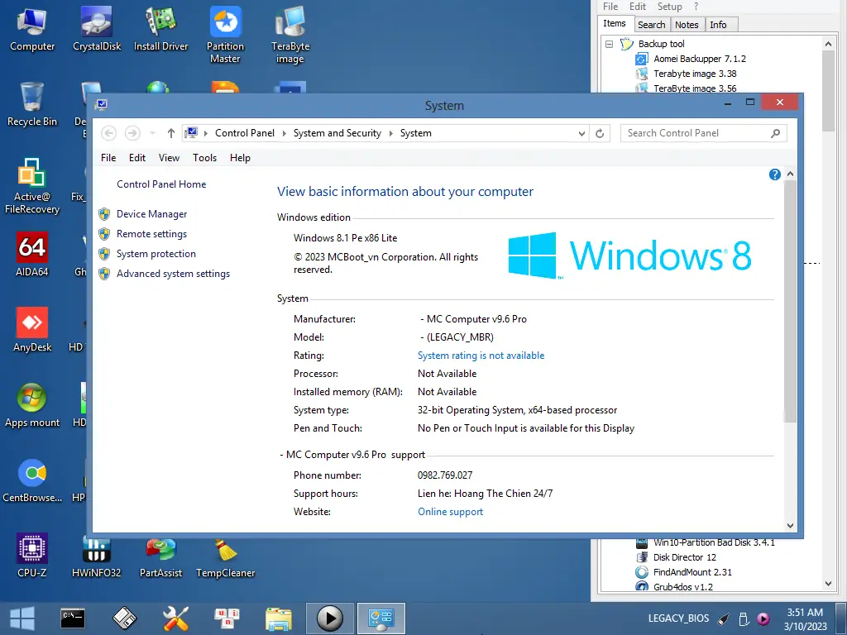Click the Windows Start button

pos(22,618)
